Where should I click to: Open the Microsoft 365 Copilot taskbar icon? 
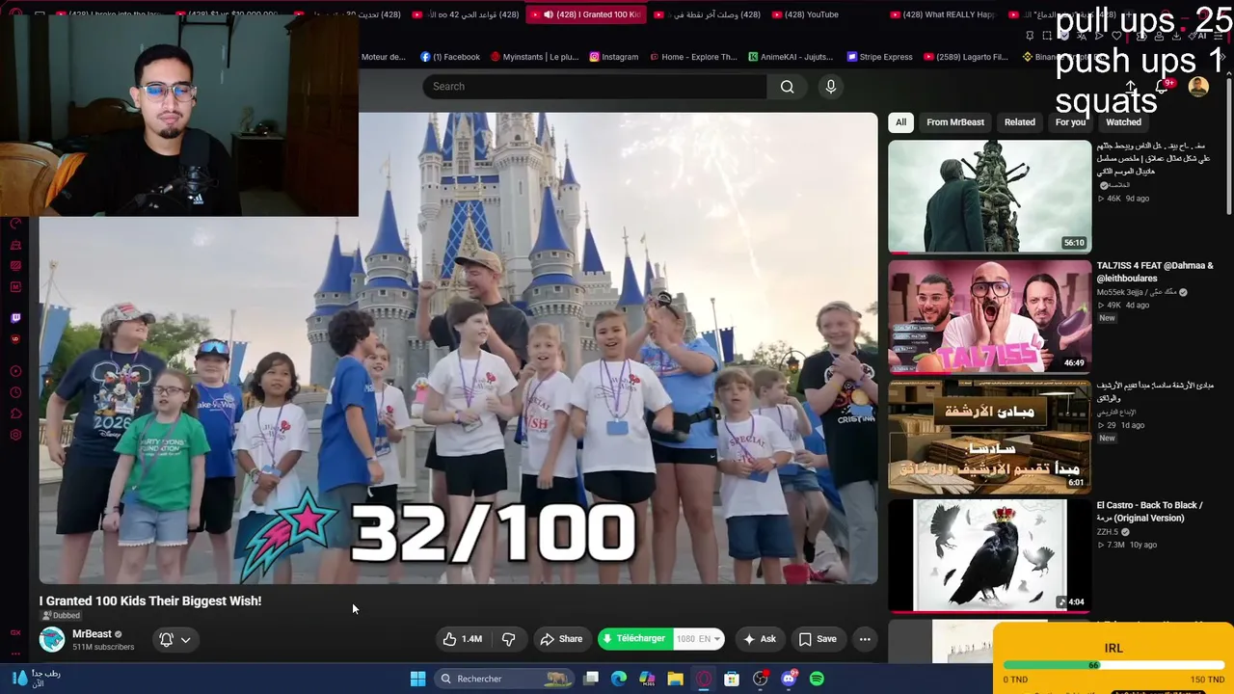pos(647,679)
